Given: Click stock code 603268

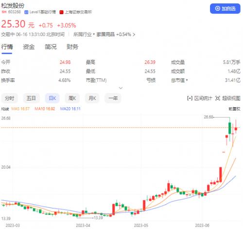Looking at the screenshot, I should tap(15, 12).
